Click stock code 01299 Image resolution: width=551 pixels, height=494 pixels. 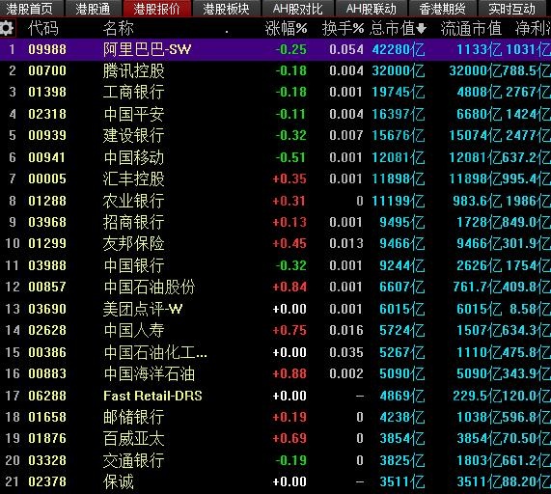pyautogui.click(x=47, y=243)
